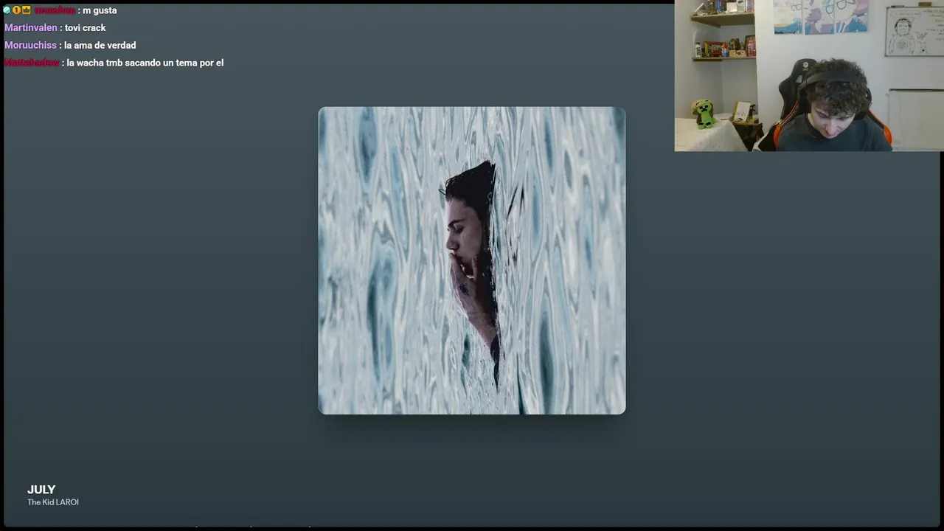Viewport: 944px width, 531px height.
Task: Select chat username Martinvalen
Action: (31, 28)
